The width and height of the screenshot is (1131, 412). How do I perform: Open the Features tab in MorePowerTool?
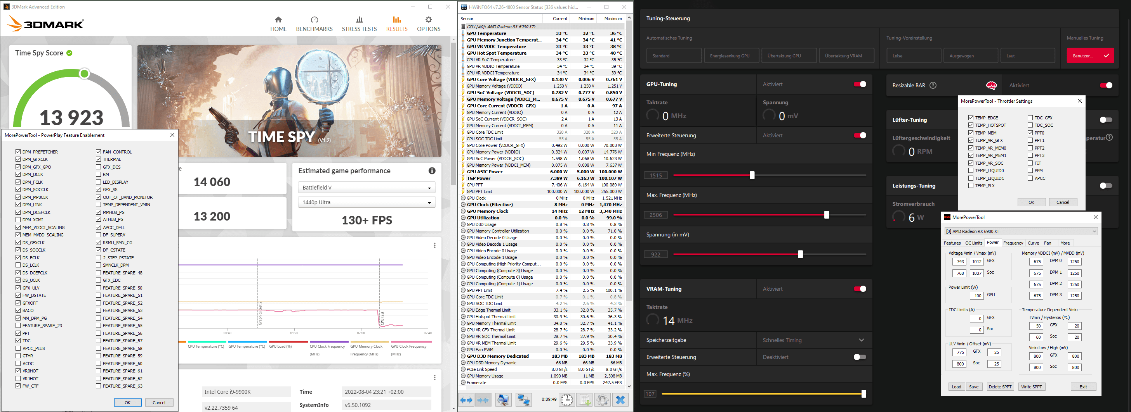pyautogui.click(x=952, y=243)
